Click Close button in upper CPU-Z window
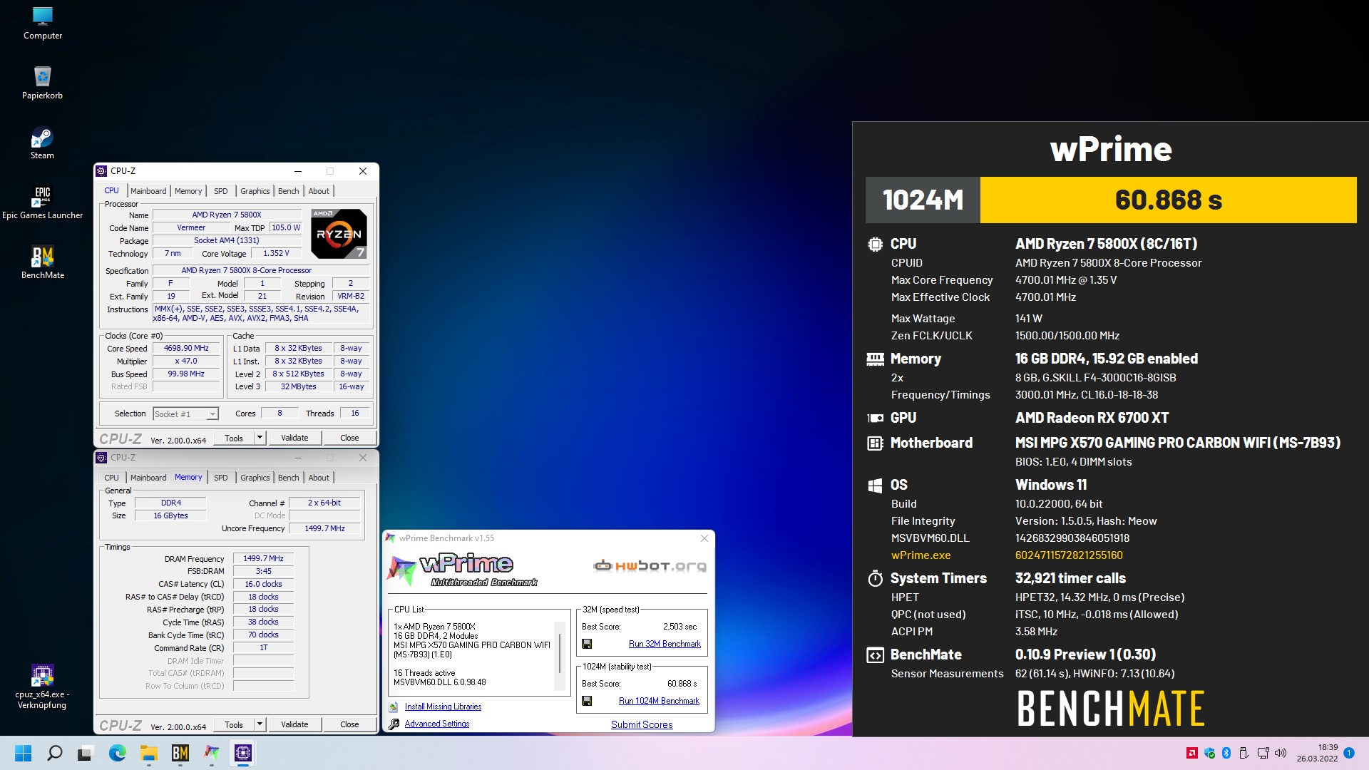 [x=349, y=438]
